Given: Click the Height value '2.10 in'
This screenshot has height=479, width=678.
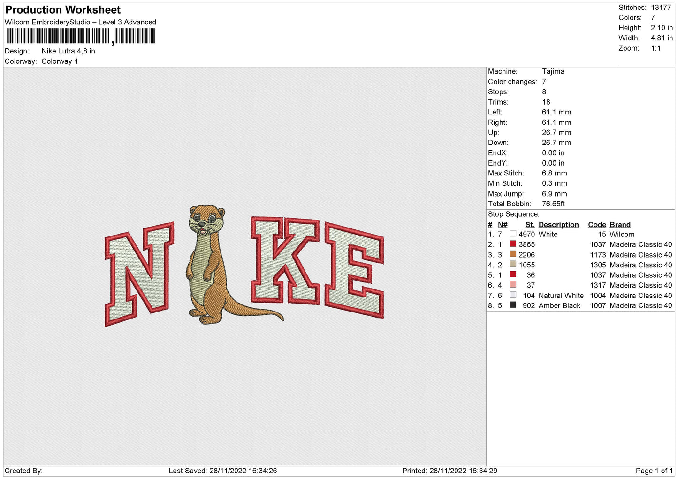Looking at the screenshot, I should 662,28.
